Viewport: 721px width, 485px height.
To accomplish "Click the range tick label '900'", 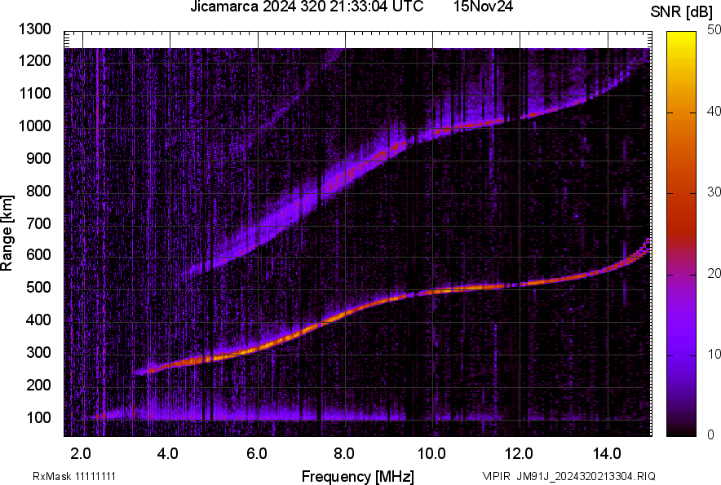I will [x=38, y=158].
